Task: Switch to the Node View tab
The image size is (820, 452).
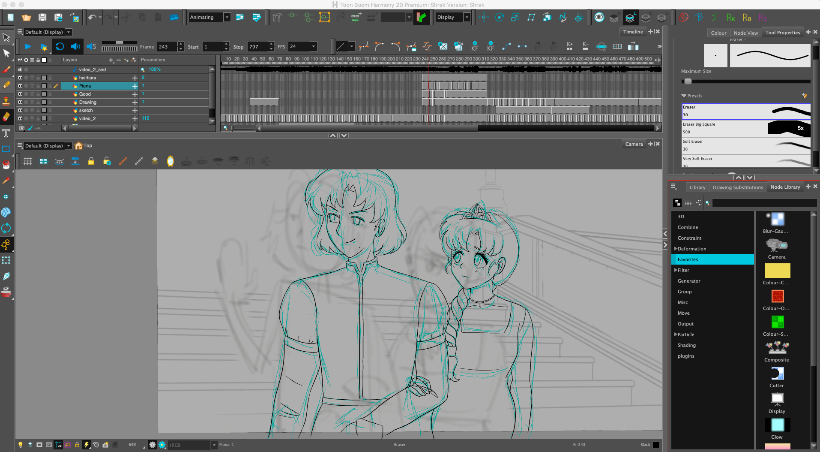Action: [745, 33]
